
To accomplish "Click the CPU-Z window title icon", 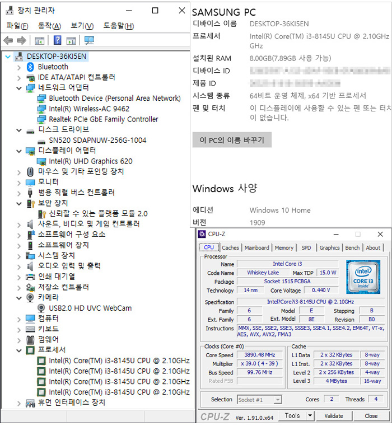I will (202, 234).
